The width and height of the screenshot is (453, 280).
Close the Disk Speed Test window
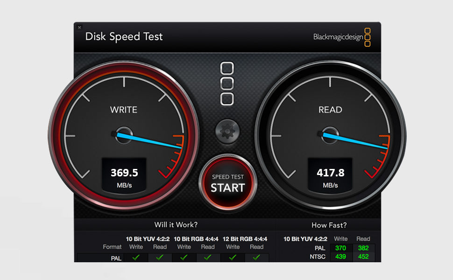pos(79,28)
